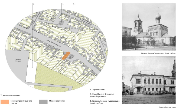Click the 'Условные обозначения:' legend heading

[11, 95]
